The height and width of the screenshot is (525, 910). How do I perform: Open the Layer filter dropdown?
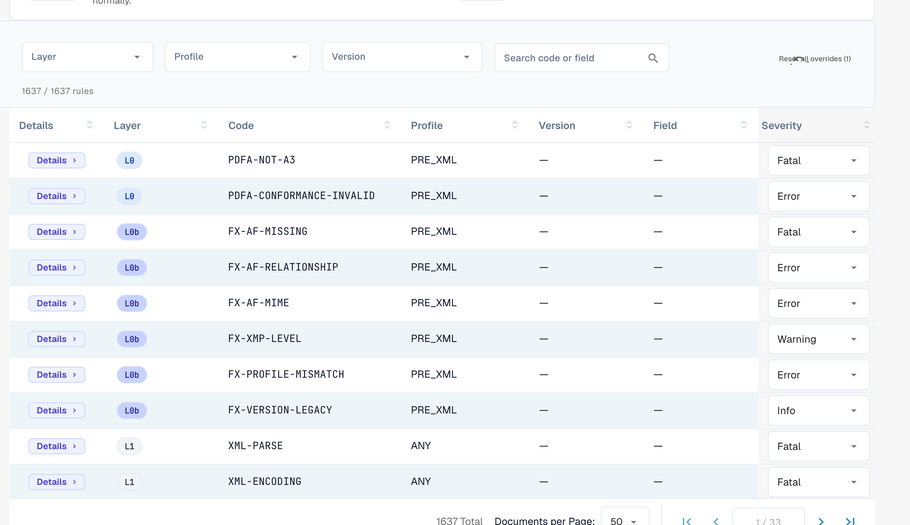87,57
